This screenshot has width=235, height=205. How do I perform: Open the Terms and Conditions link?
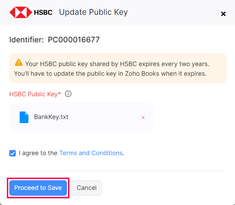[91, 153]
